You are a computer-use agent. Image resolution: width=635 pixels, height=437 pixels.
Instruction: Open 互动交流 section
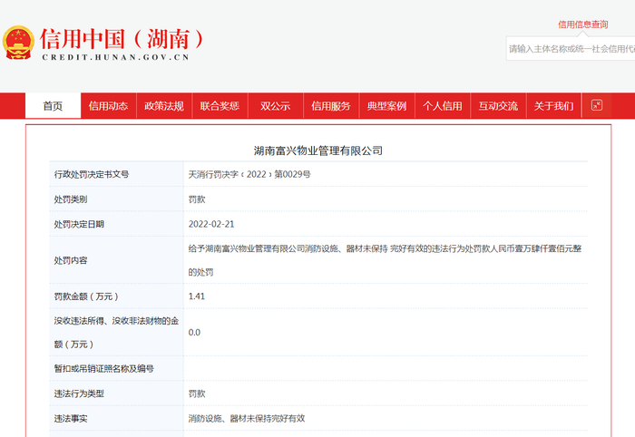(498, 106)
